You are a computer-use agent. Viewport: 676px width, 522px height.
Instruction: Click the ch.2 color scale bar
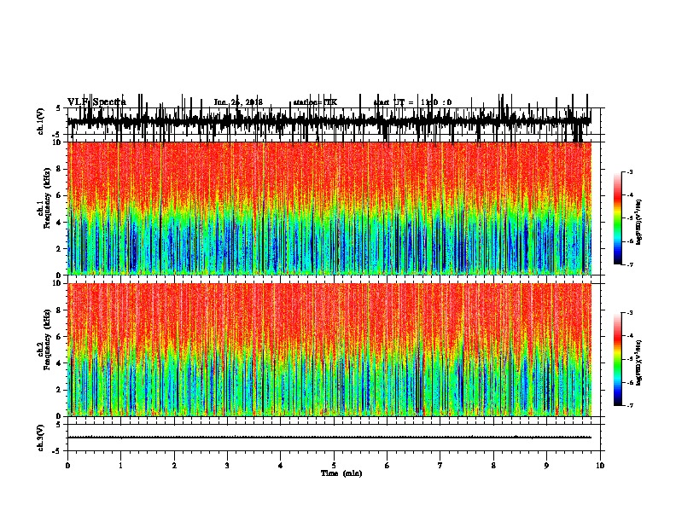pyautogui.click(x=618, y=359)
